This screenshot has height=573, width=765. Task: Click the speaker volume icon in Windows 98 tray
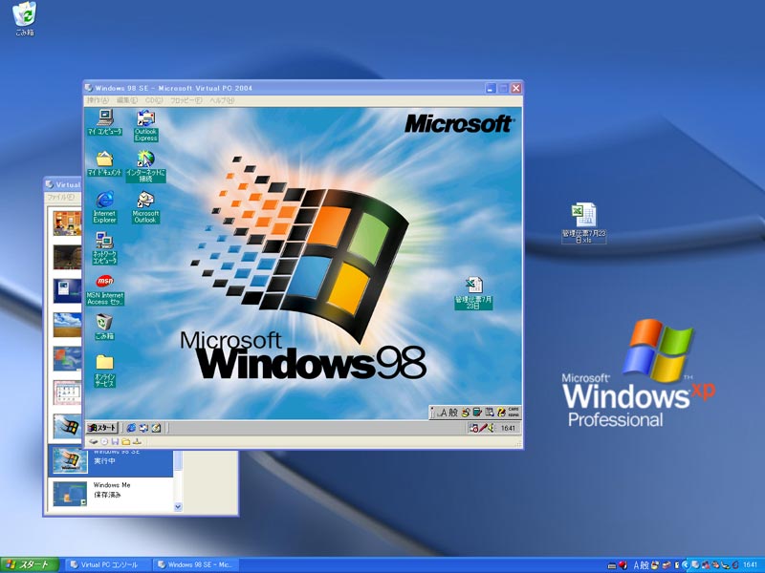(x=492, y=428)
